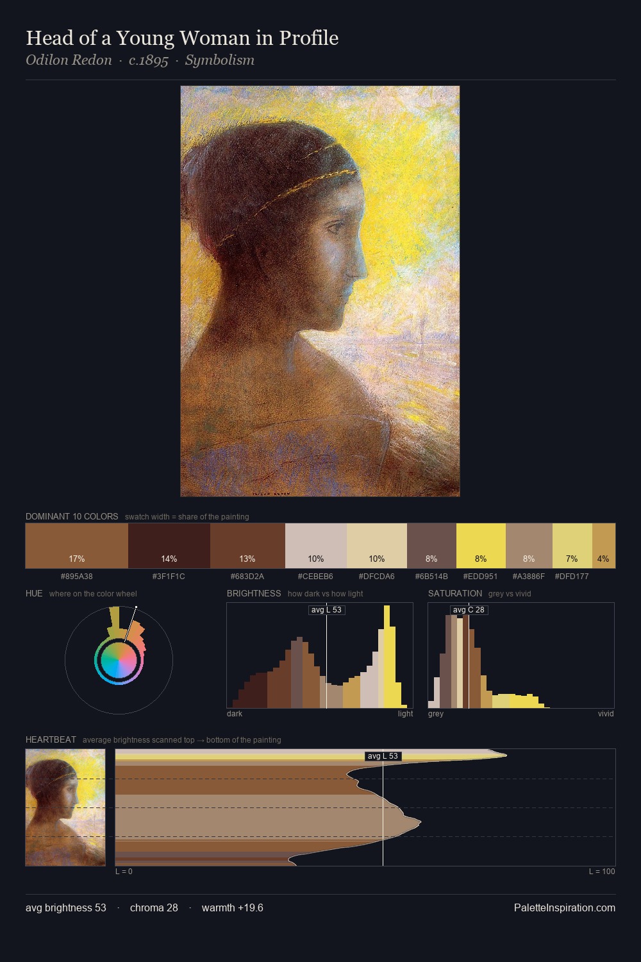Viewport: 641px width, 962px height.
Task: Click the BRIGHTNESS section heading
Action: [254, 593]
